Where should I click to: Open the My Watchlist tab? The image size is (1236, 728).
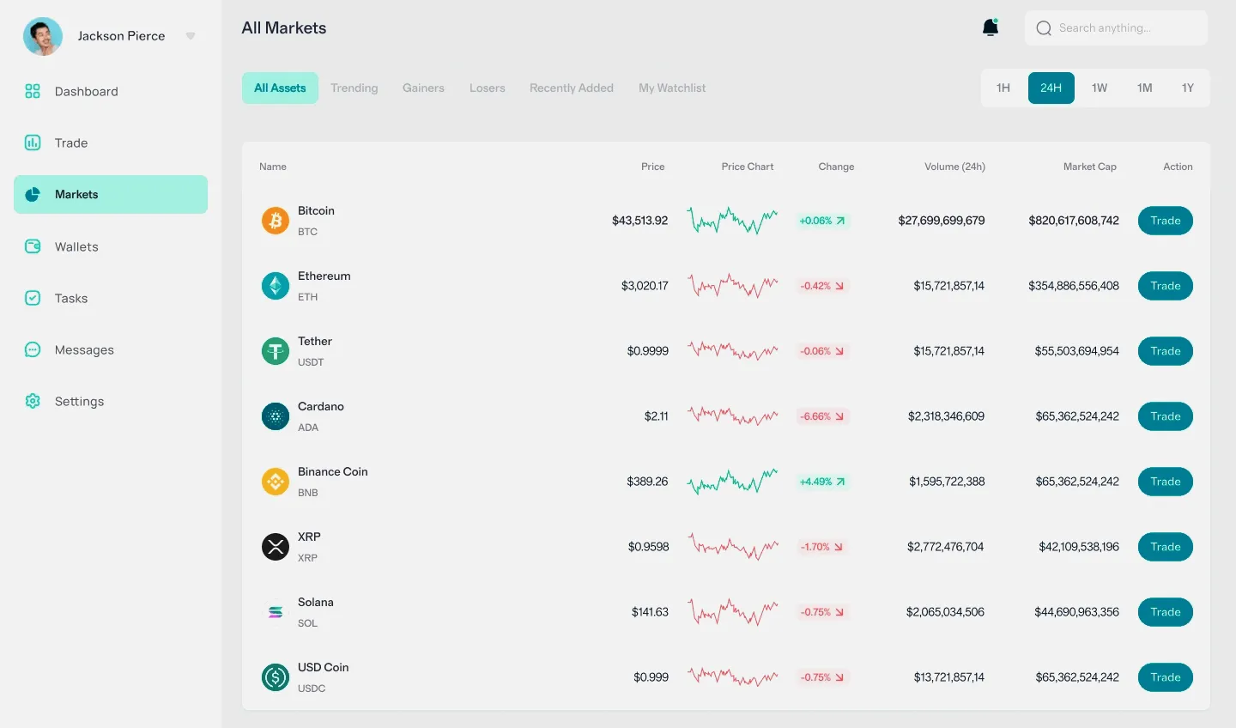[672, 88]
